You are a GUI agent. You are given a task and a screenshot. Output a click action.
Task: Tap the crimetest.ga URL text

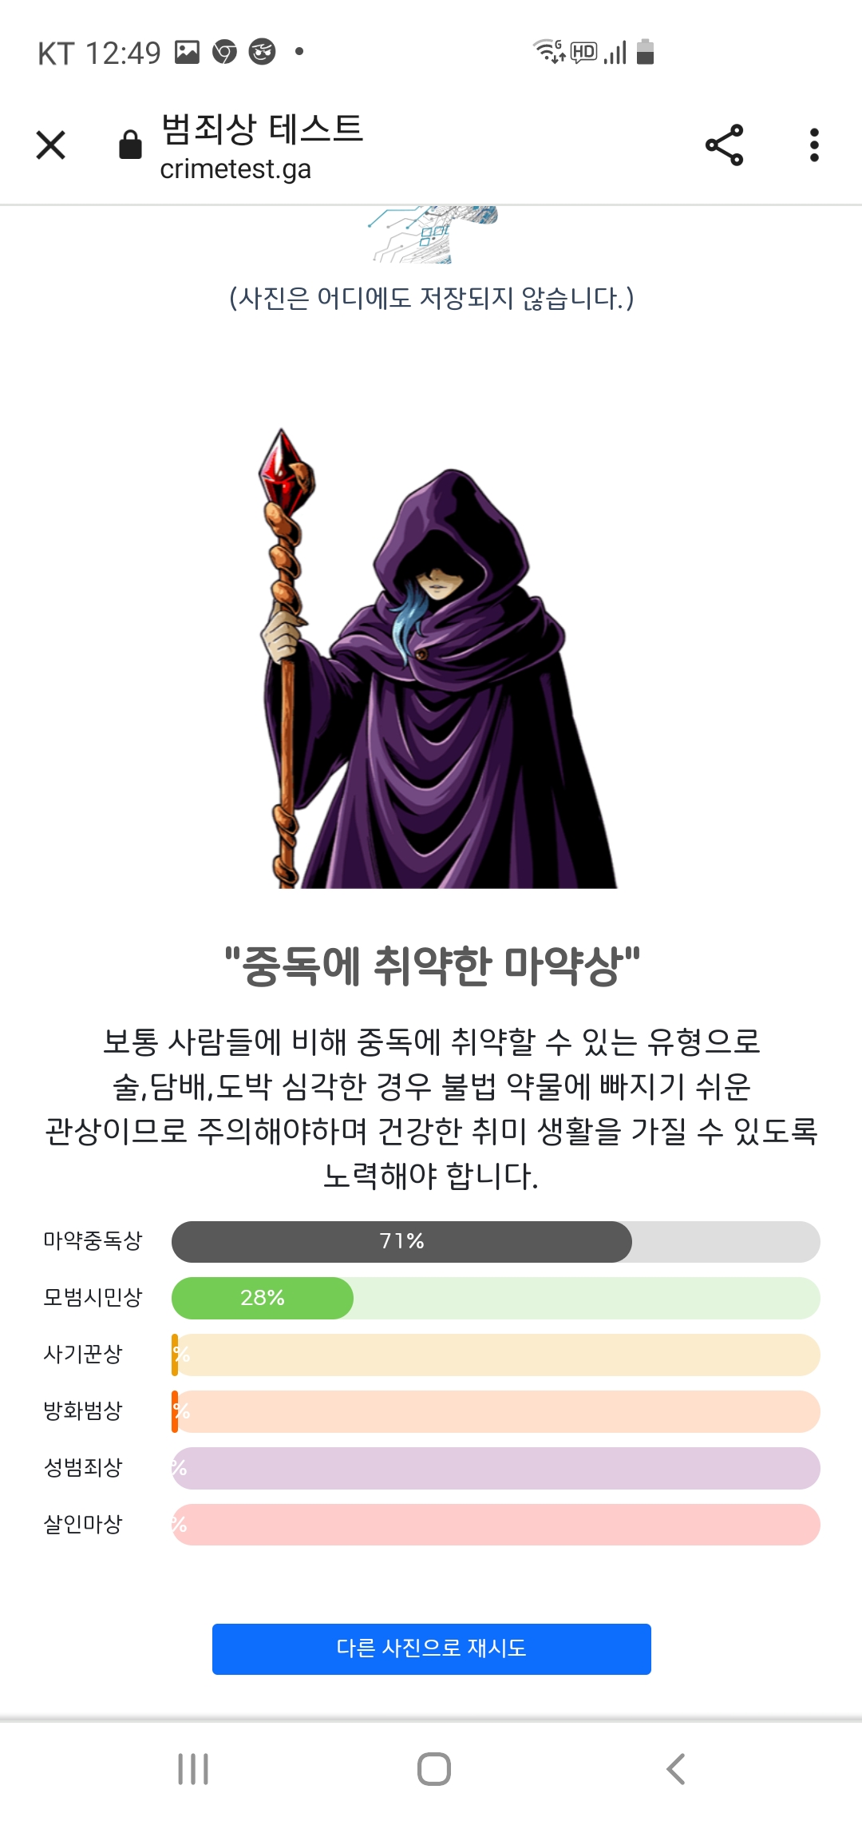[x=235, y=169]
